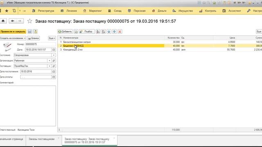Click the Цена column header
Viewport: 262px width, 147px height.
click(x=225, y=38)
